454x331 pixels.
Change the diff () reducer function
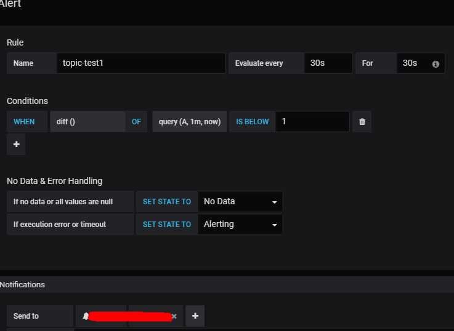[87, 122]
